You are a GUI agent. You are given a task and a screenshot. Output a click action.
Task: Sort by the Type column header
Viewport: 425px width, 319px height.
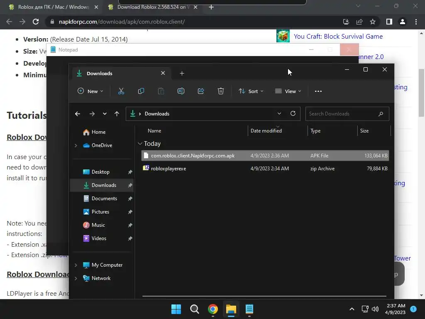point(315,131)
